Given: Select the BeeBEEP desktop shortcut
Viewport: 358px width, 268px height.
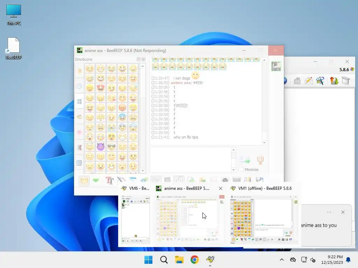Looking at the screenshot, I should (x=14, y=48).
